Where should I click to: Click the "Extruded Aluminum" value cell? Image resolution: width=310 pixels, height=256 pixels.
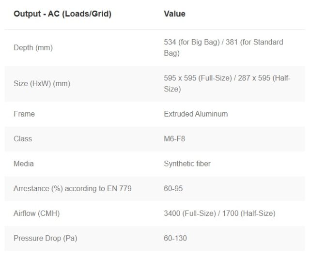pyautogui.click(x=196, y=114)
